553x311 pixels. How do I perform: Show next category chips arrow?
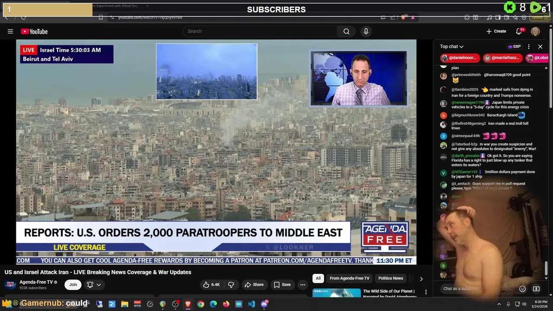(x=421, y=279)
